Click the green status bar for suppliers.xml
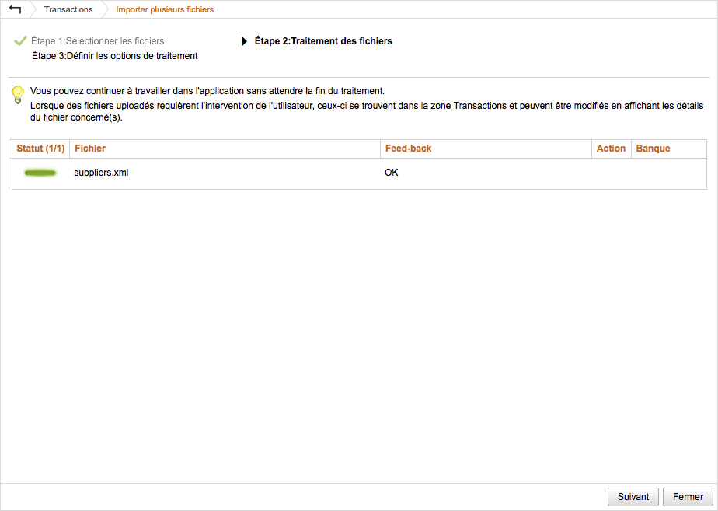Screen dimensions: 718x511 coord(40,173)
